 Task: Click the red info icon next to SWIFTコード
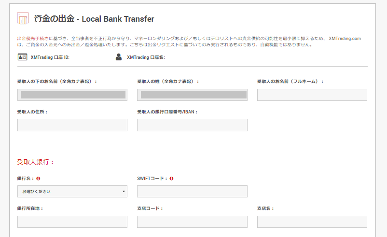pos(171,178)
